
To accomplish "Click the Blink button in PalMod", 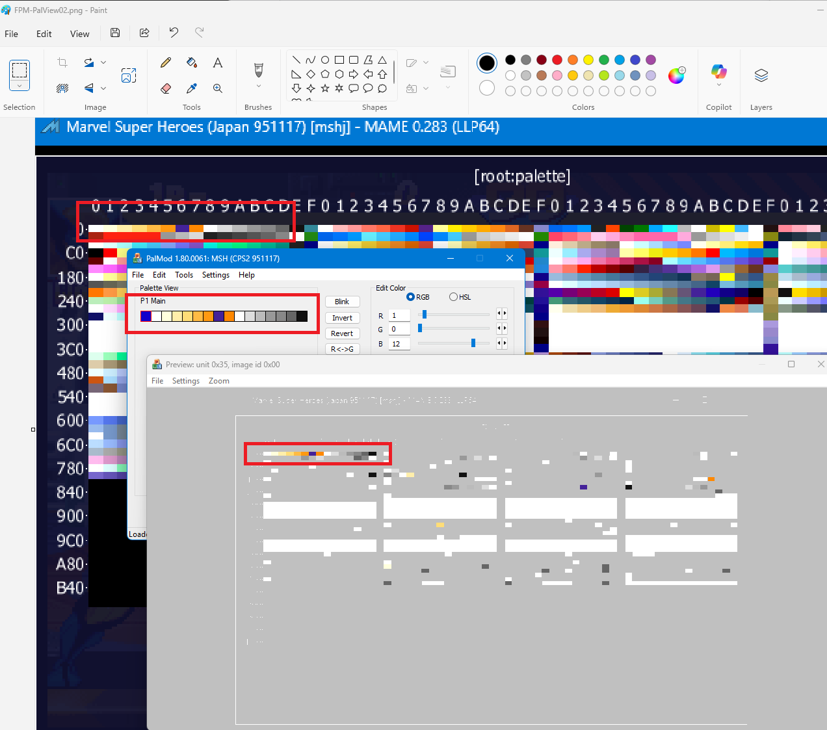I will click(342, 302).
